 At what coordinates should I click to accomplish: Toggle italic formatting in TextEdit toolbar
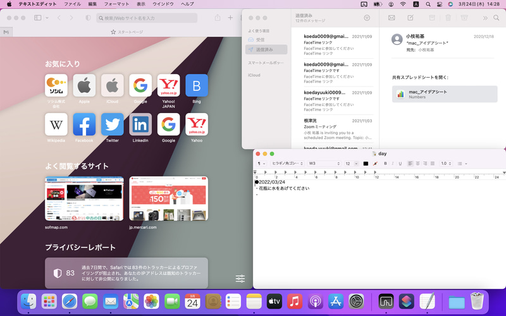(x=393, y=164)
